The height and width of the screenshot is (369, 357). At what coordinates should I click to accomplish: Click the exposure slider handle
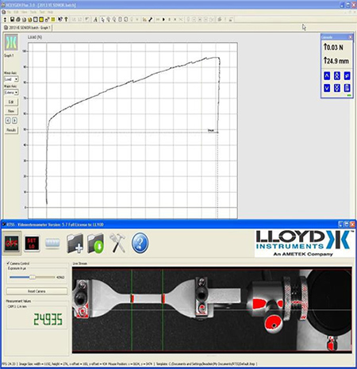tap(33, 277)
